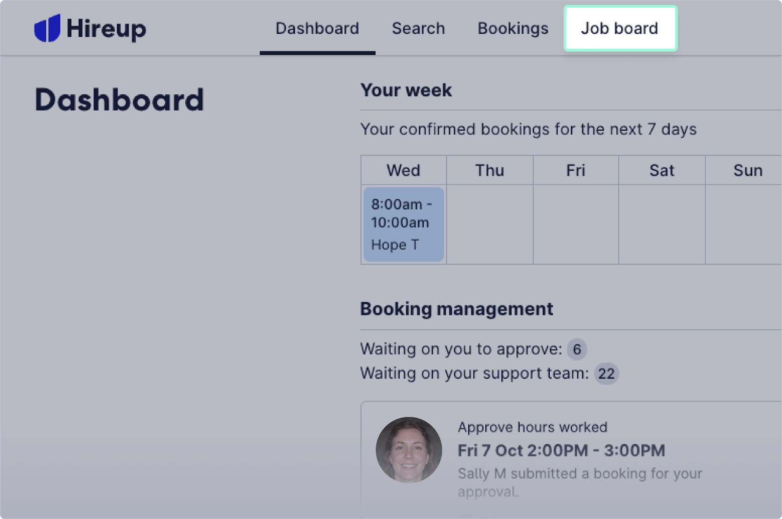Open the Search page
This screenshot has height=519, width=782.
[x=418, y=28]
